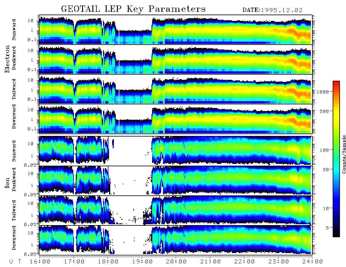Select the Electron "Duskward" panel label
Screen dimensions: 346x267
(14, 58)
